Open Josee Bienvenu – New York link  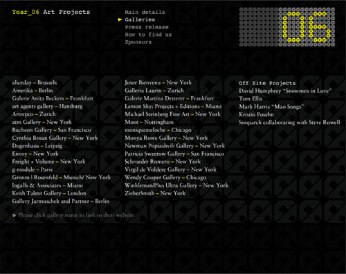click(x=158, y=82)
